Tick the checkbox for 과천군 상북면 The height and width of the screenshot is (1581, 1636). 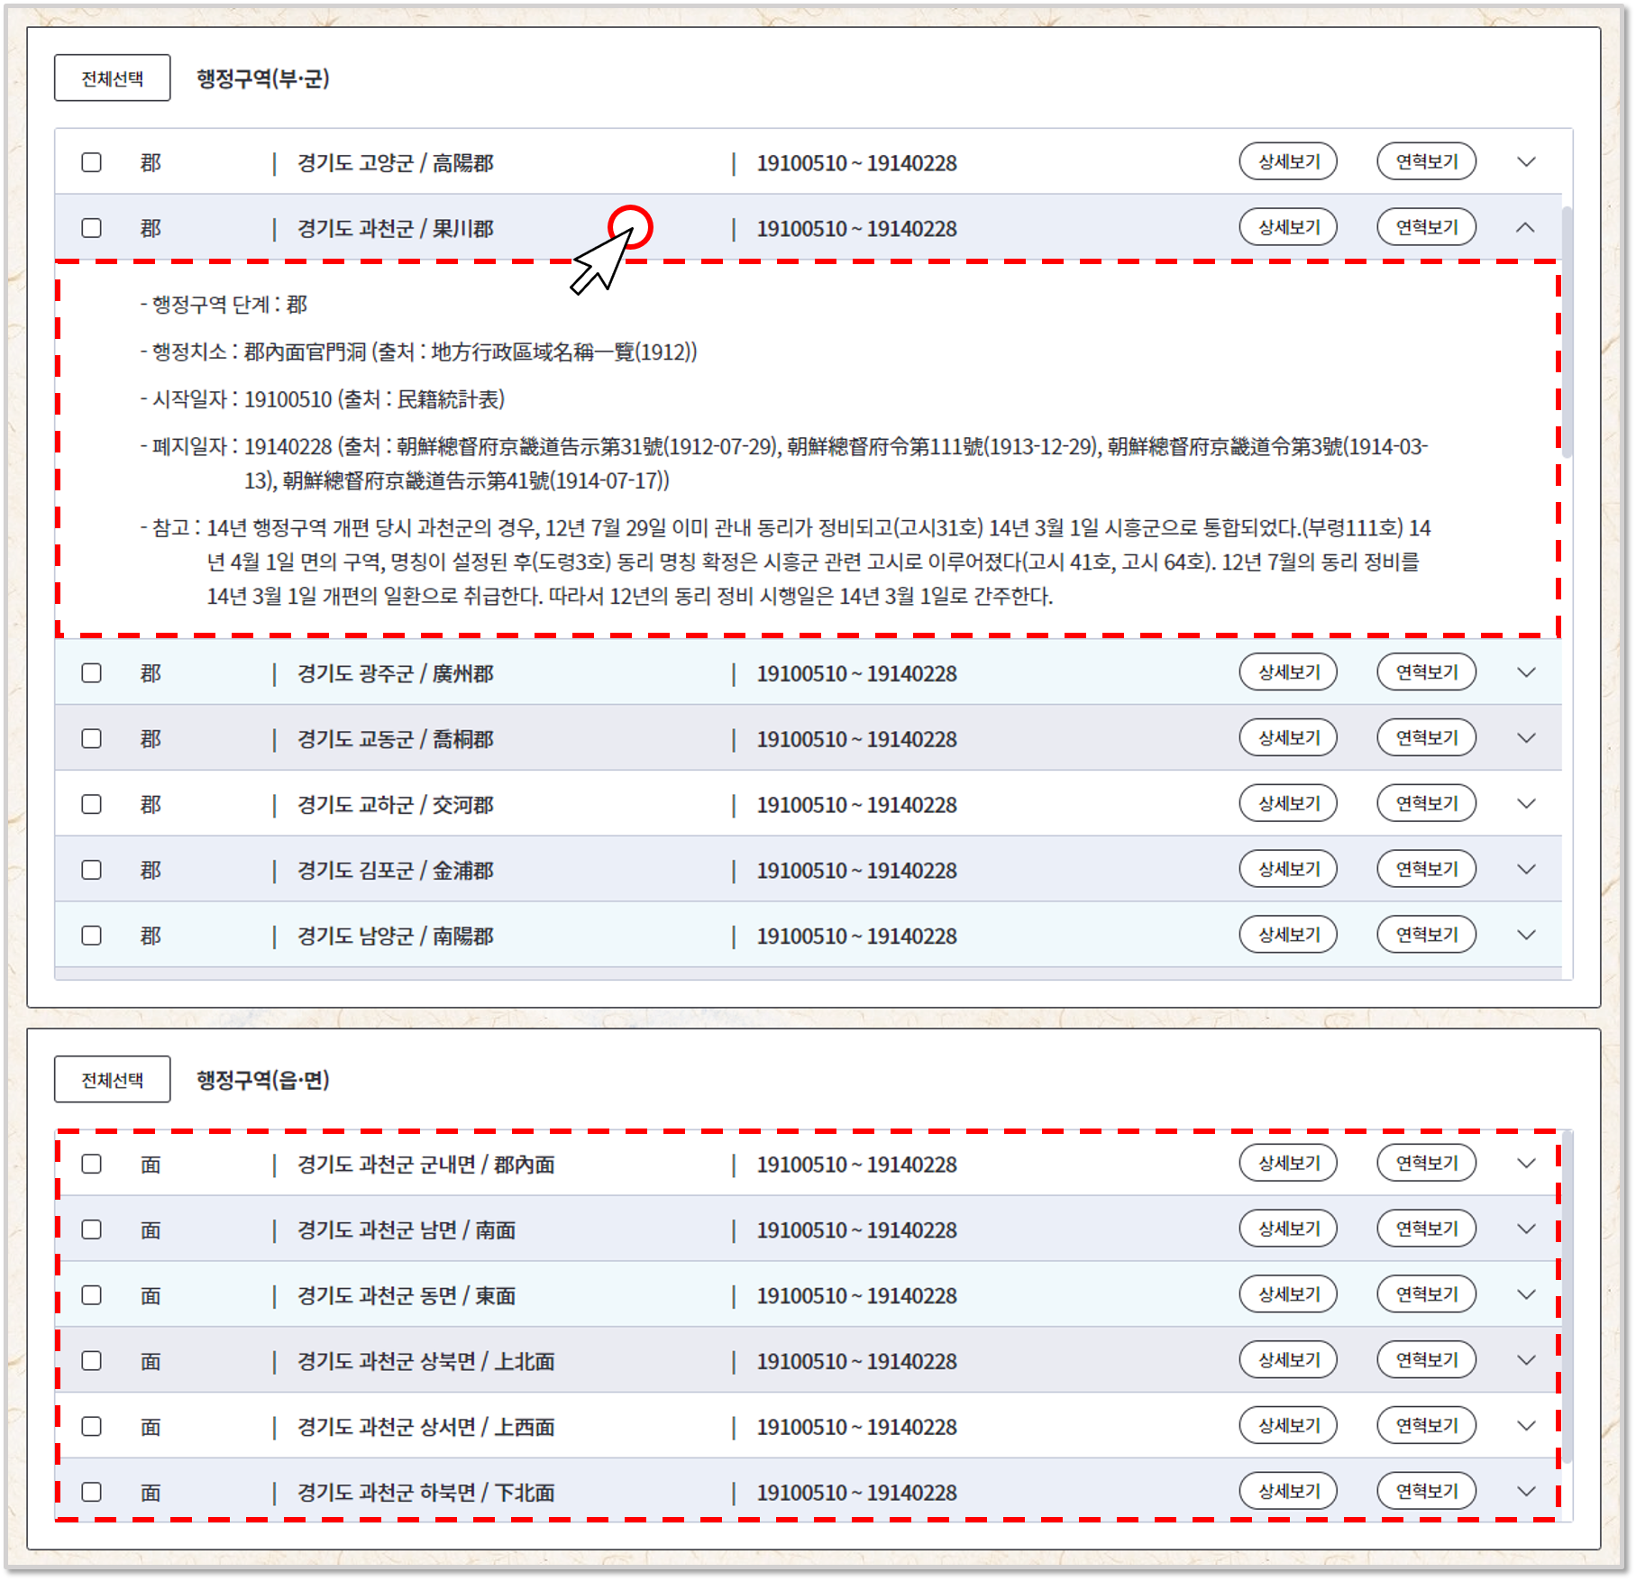coord(91,1361)
